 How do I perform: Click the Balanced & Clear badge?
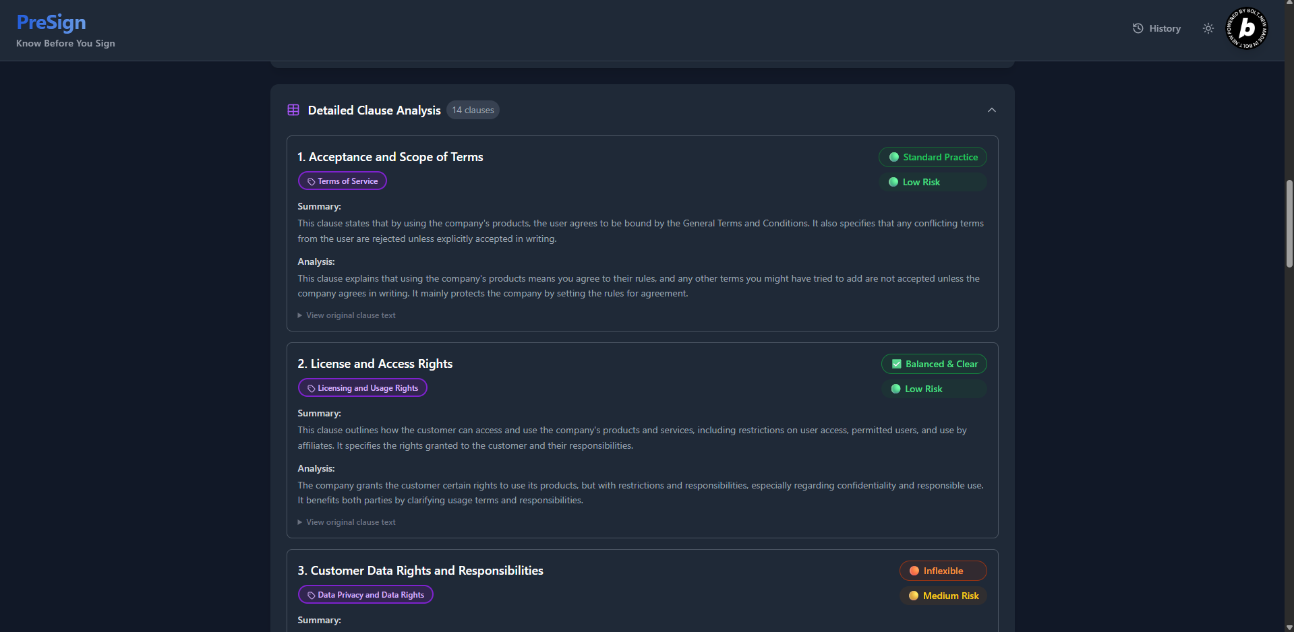tap(934, 364)
